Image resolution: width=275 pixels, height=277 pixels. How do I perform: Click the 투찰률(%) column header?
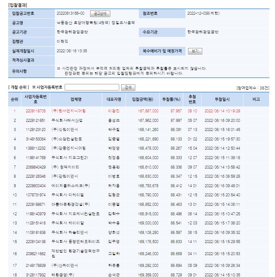[x=171, y=99]
